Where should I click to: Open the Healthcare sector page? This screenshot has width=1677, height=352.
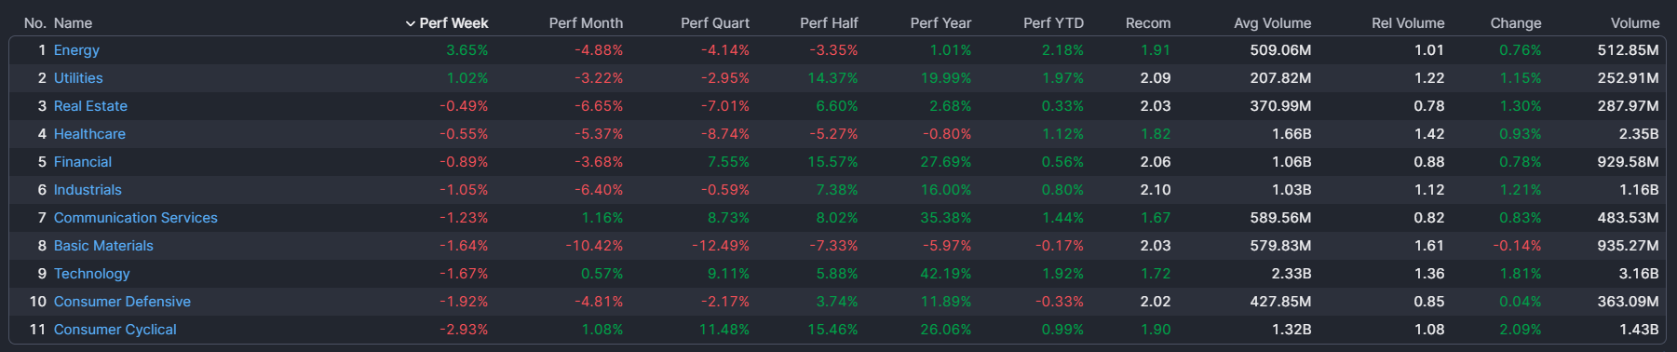pyautogui.click(x=89, y=134)
